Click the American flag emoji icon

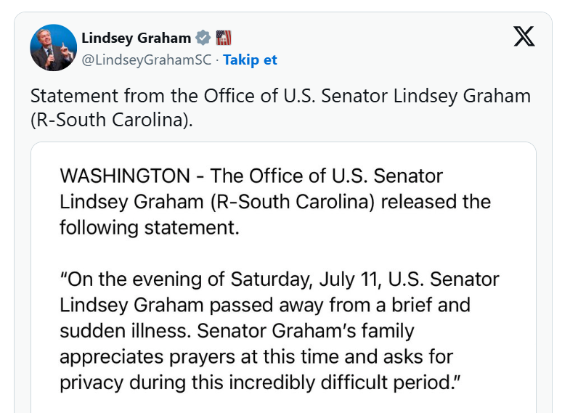(x=224, y=38)
